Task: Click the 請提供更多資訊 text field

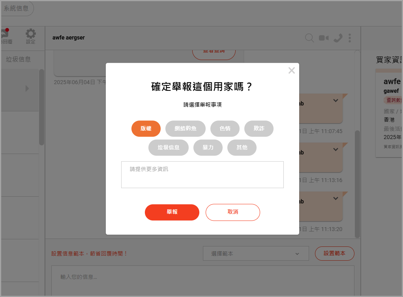Action: [x=202, y=175]
